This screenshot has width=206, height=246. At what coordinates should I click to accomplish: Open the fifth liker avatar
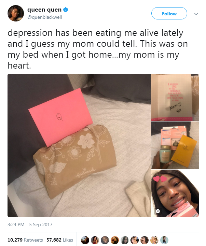click(x=125, y=240)
